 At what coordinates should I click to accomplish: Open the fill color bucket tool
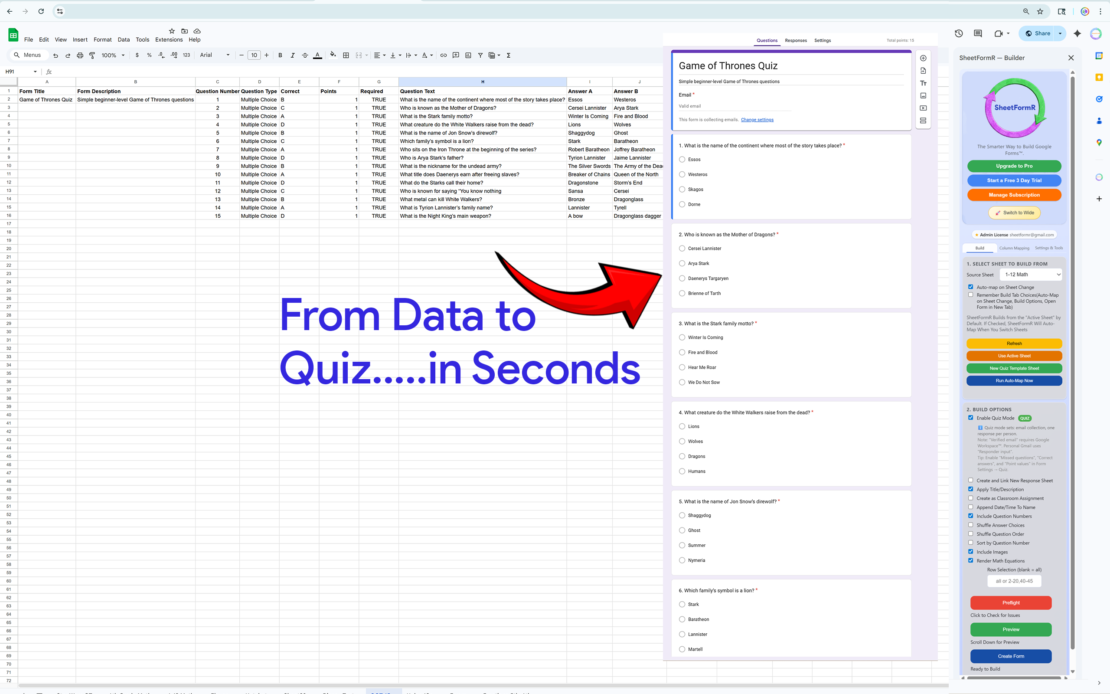pyautogui.click(x=333, y=55)
